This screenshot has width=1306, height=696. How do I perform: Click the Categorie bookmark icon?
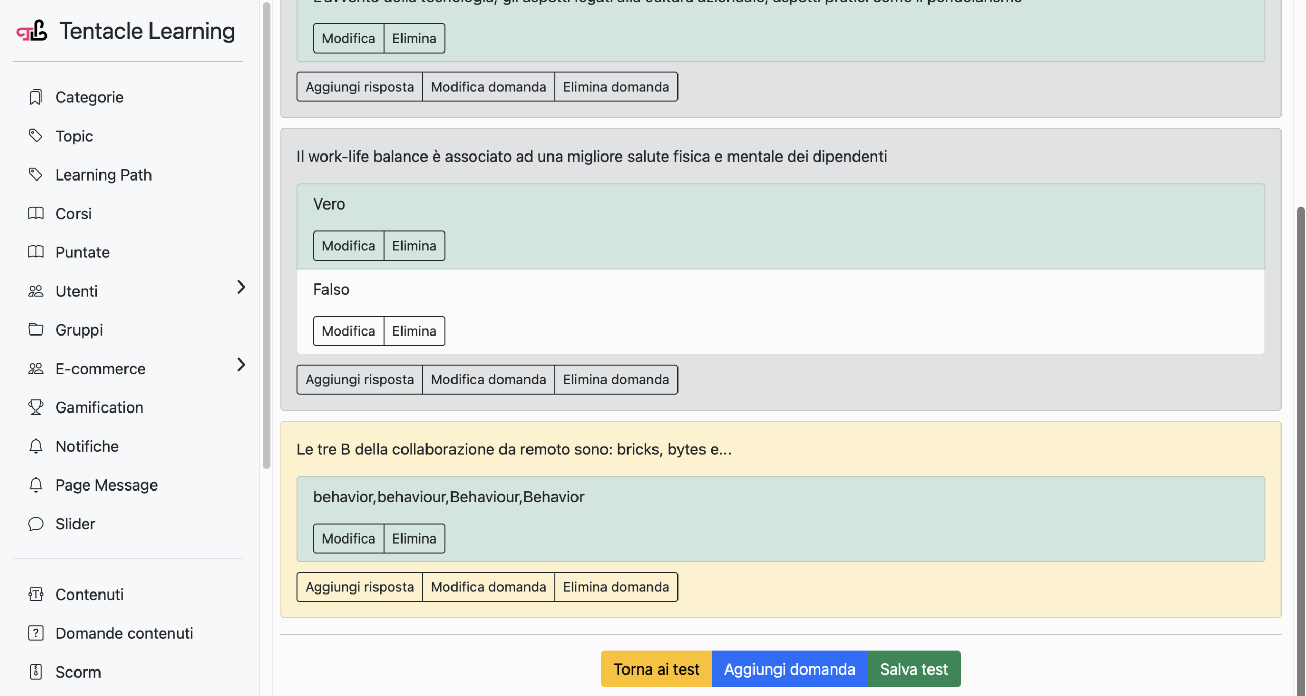tap(35, 97)
